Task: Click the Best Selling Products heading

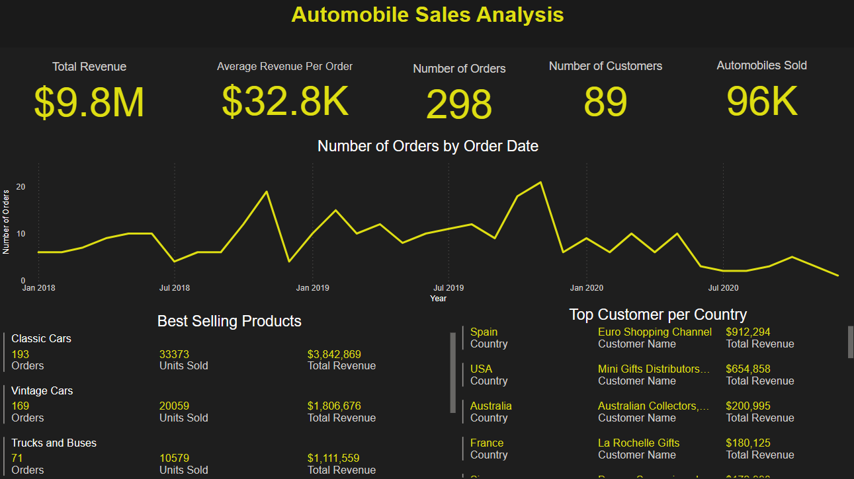Action: click(230, 321)
